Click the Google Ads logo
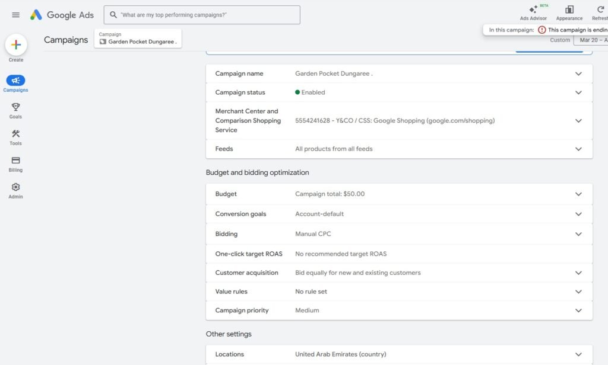Image resolution: width=608 pixels, height=365 pixels. 62,15
